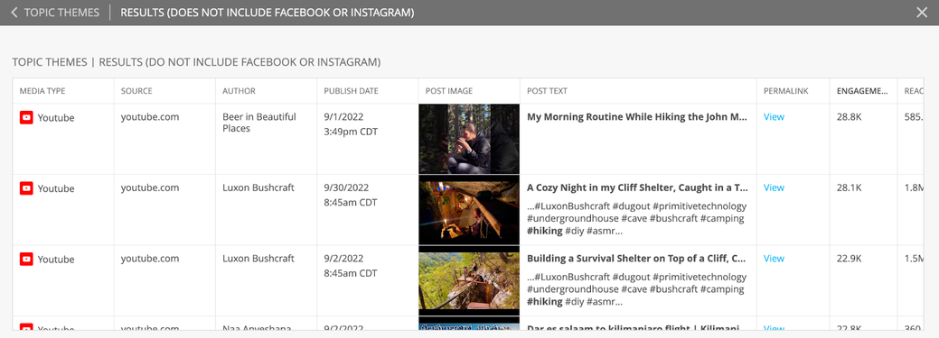939x338 pixels.
Task: Click the back chevron beside Topic Themes
Action: click(x=14, y=13)
